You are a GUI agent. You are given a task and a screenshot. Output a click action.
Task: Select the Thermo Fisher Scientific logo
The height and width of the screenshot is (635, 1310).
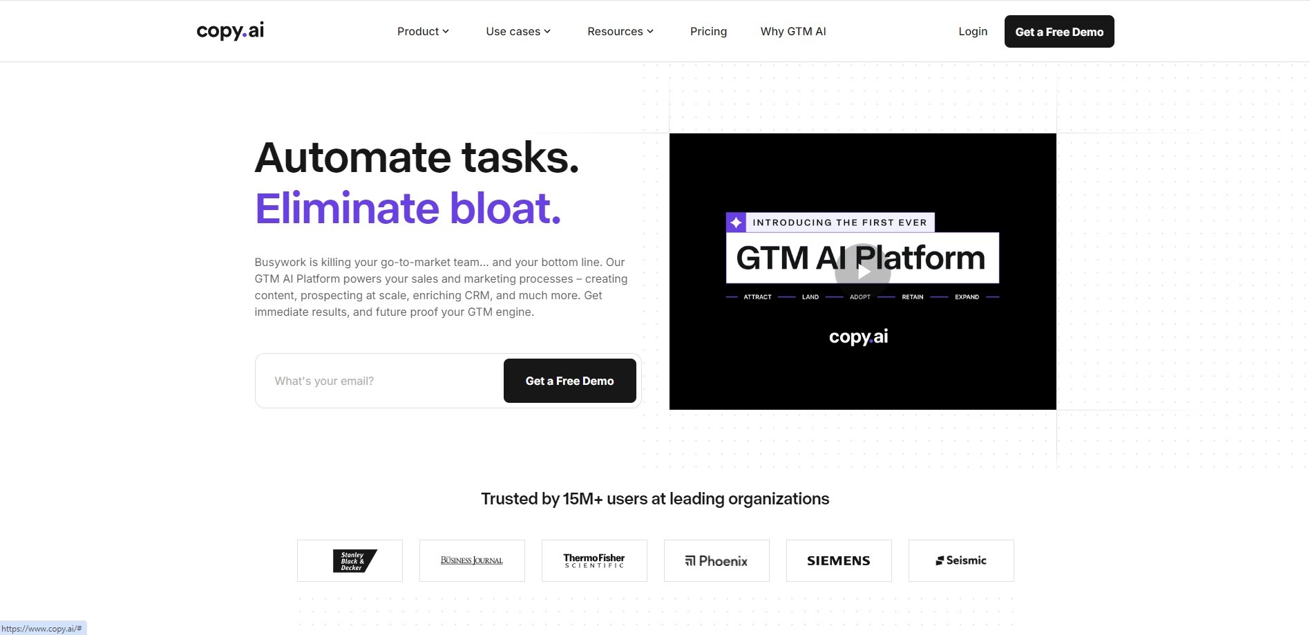(x=594, y=560)
